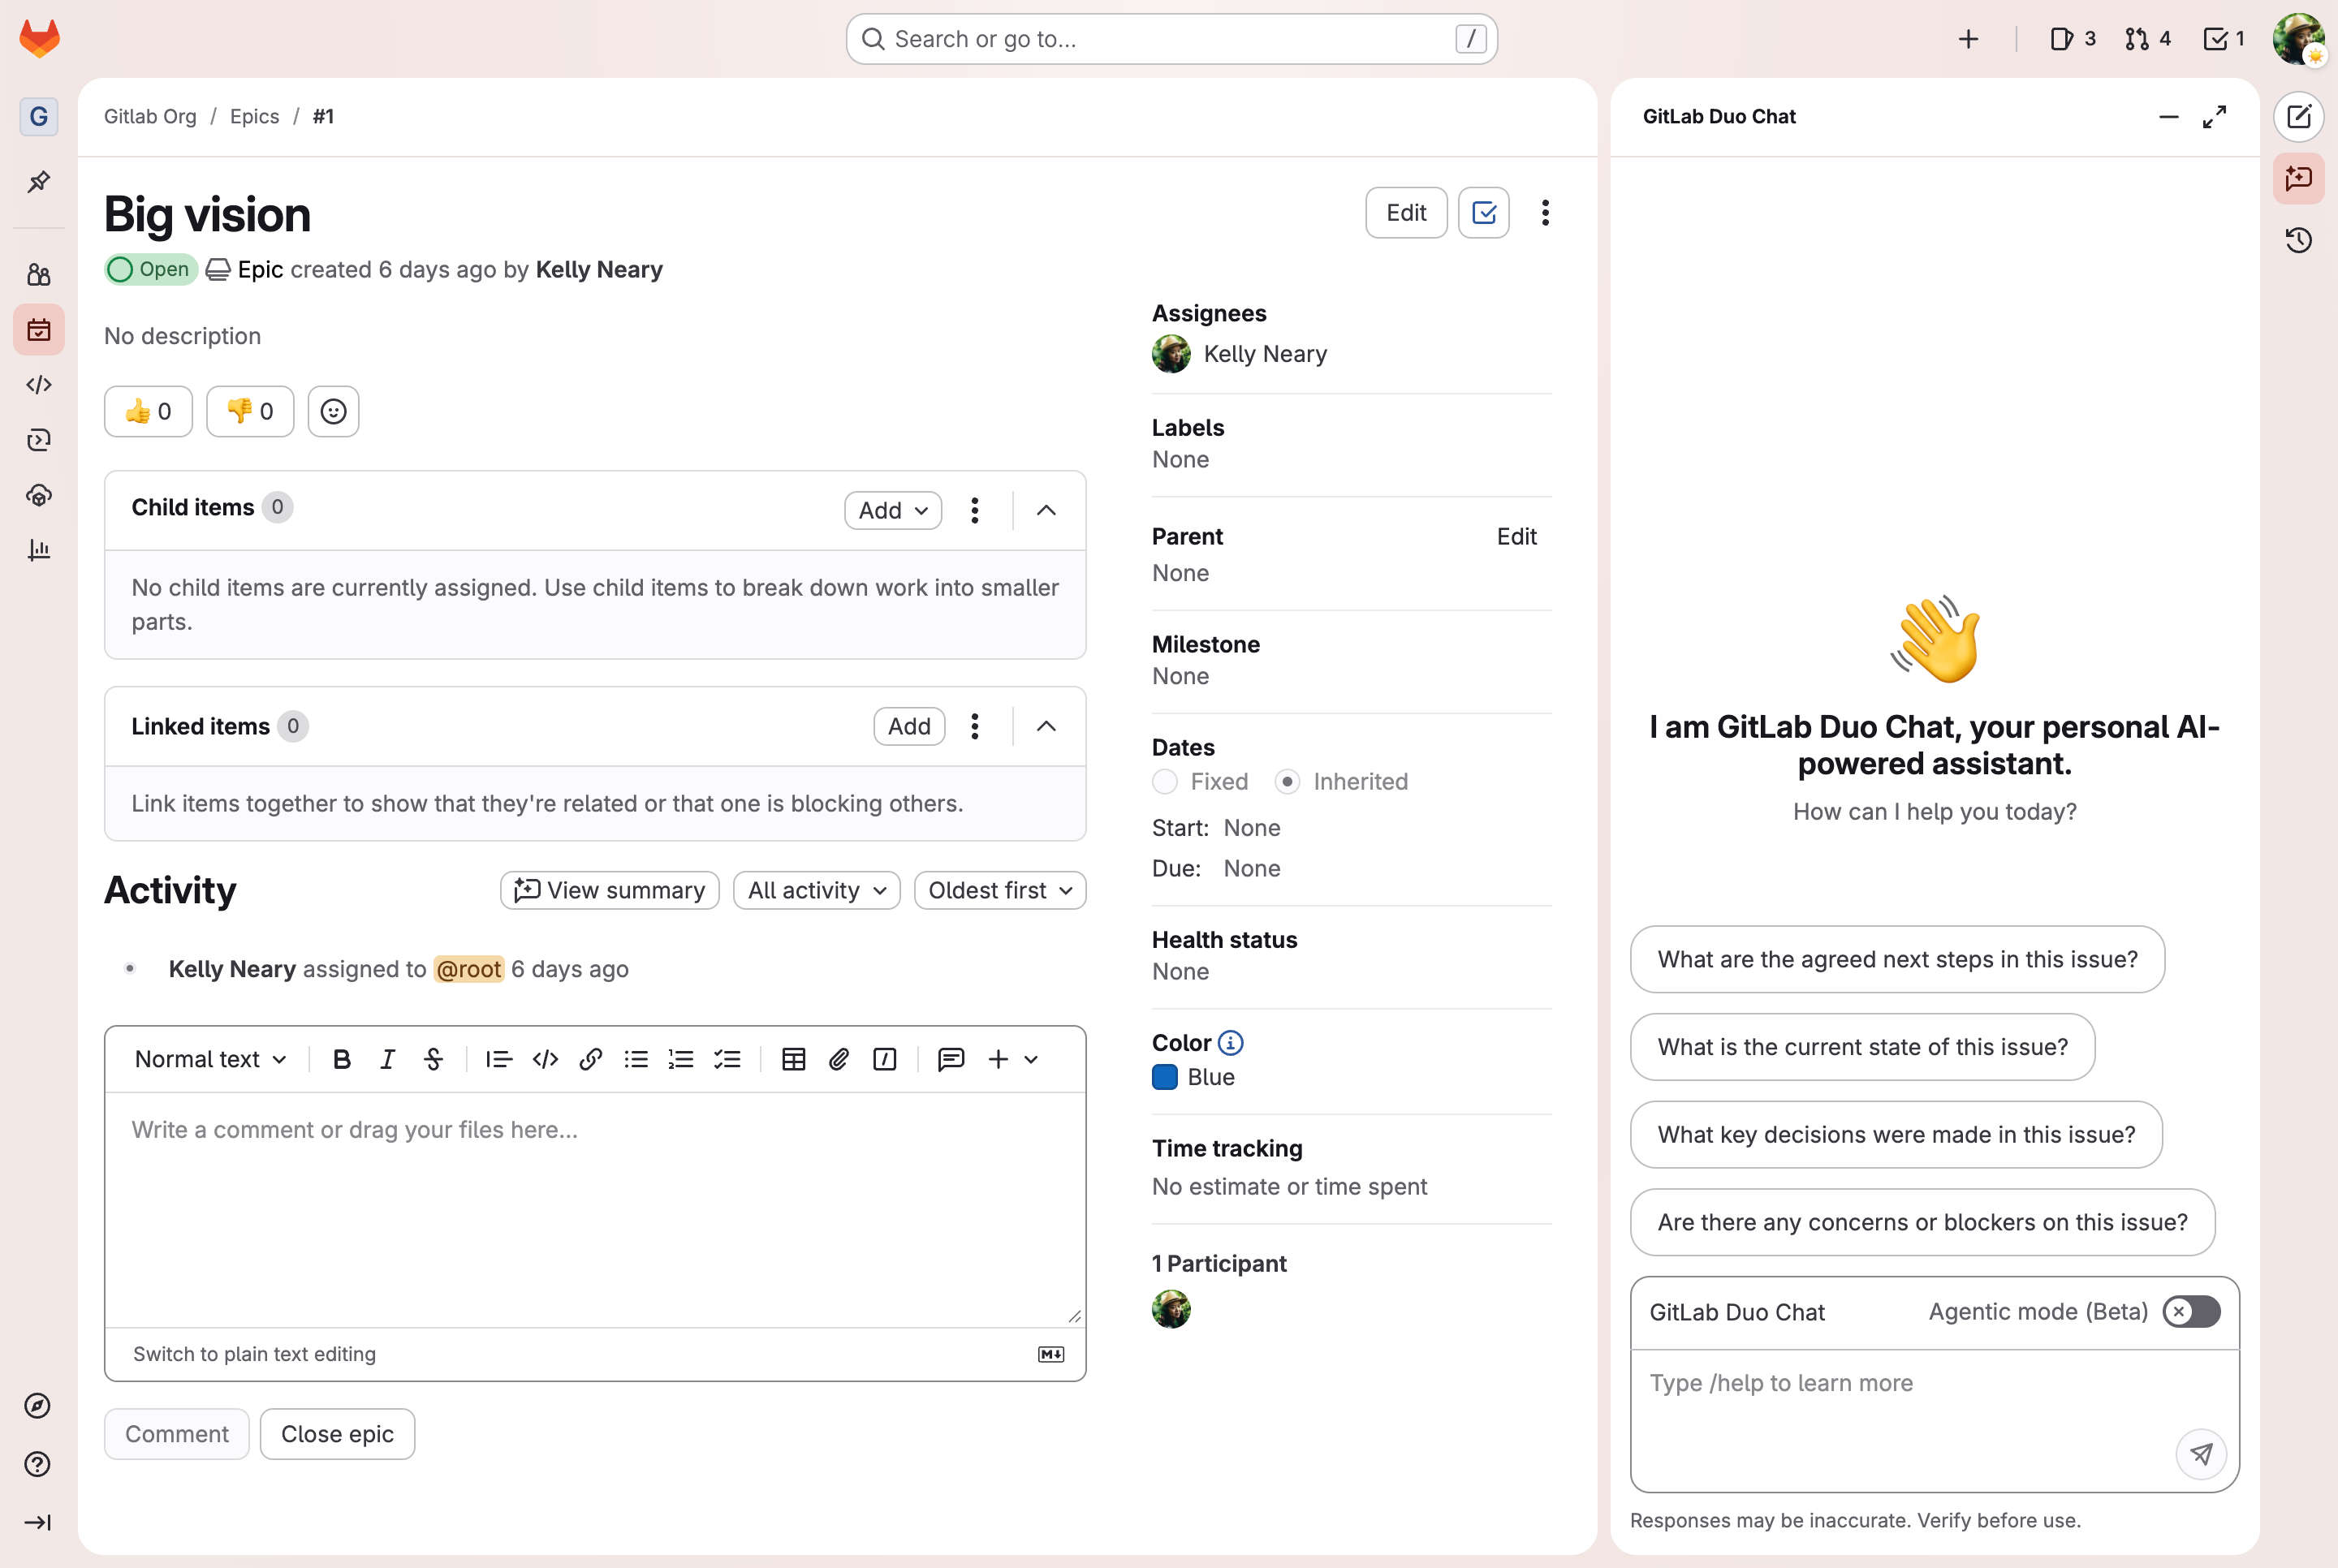Select the Inherited dates radio button
Image resolution: width=2338 pixels, height=1568 pixels.
(x=1288, y=781)
